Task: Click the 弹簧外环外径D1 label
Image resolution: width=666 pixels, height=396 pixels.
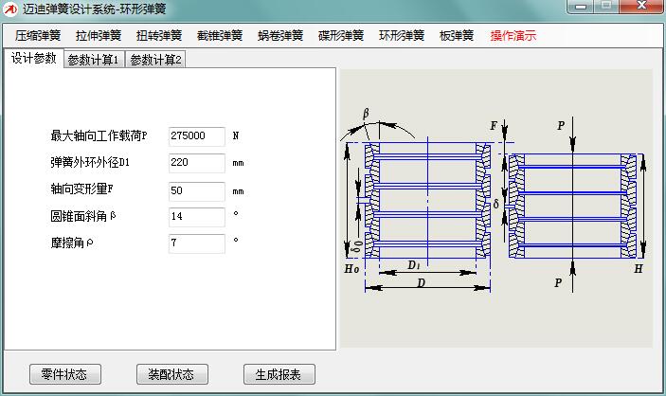Action: pyautogui.click(x=90, y=162)
